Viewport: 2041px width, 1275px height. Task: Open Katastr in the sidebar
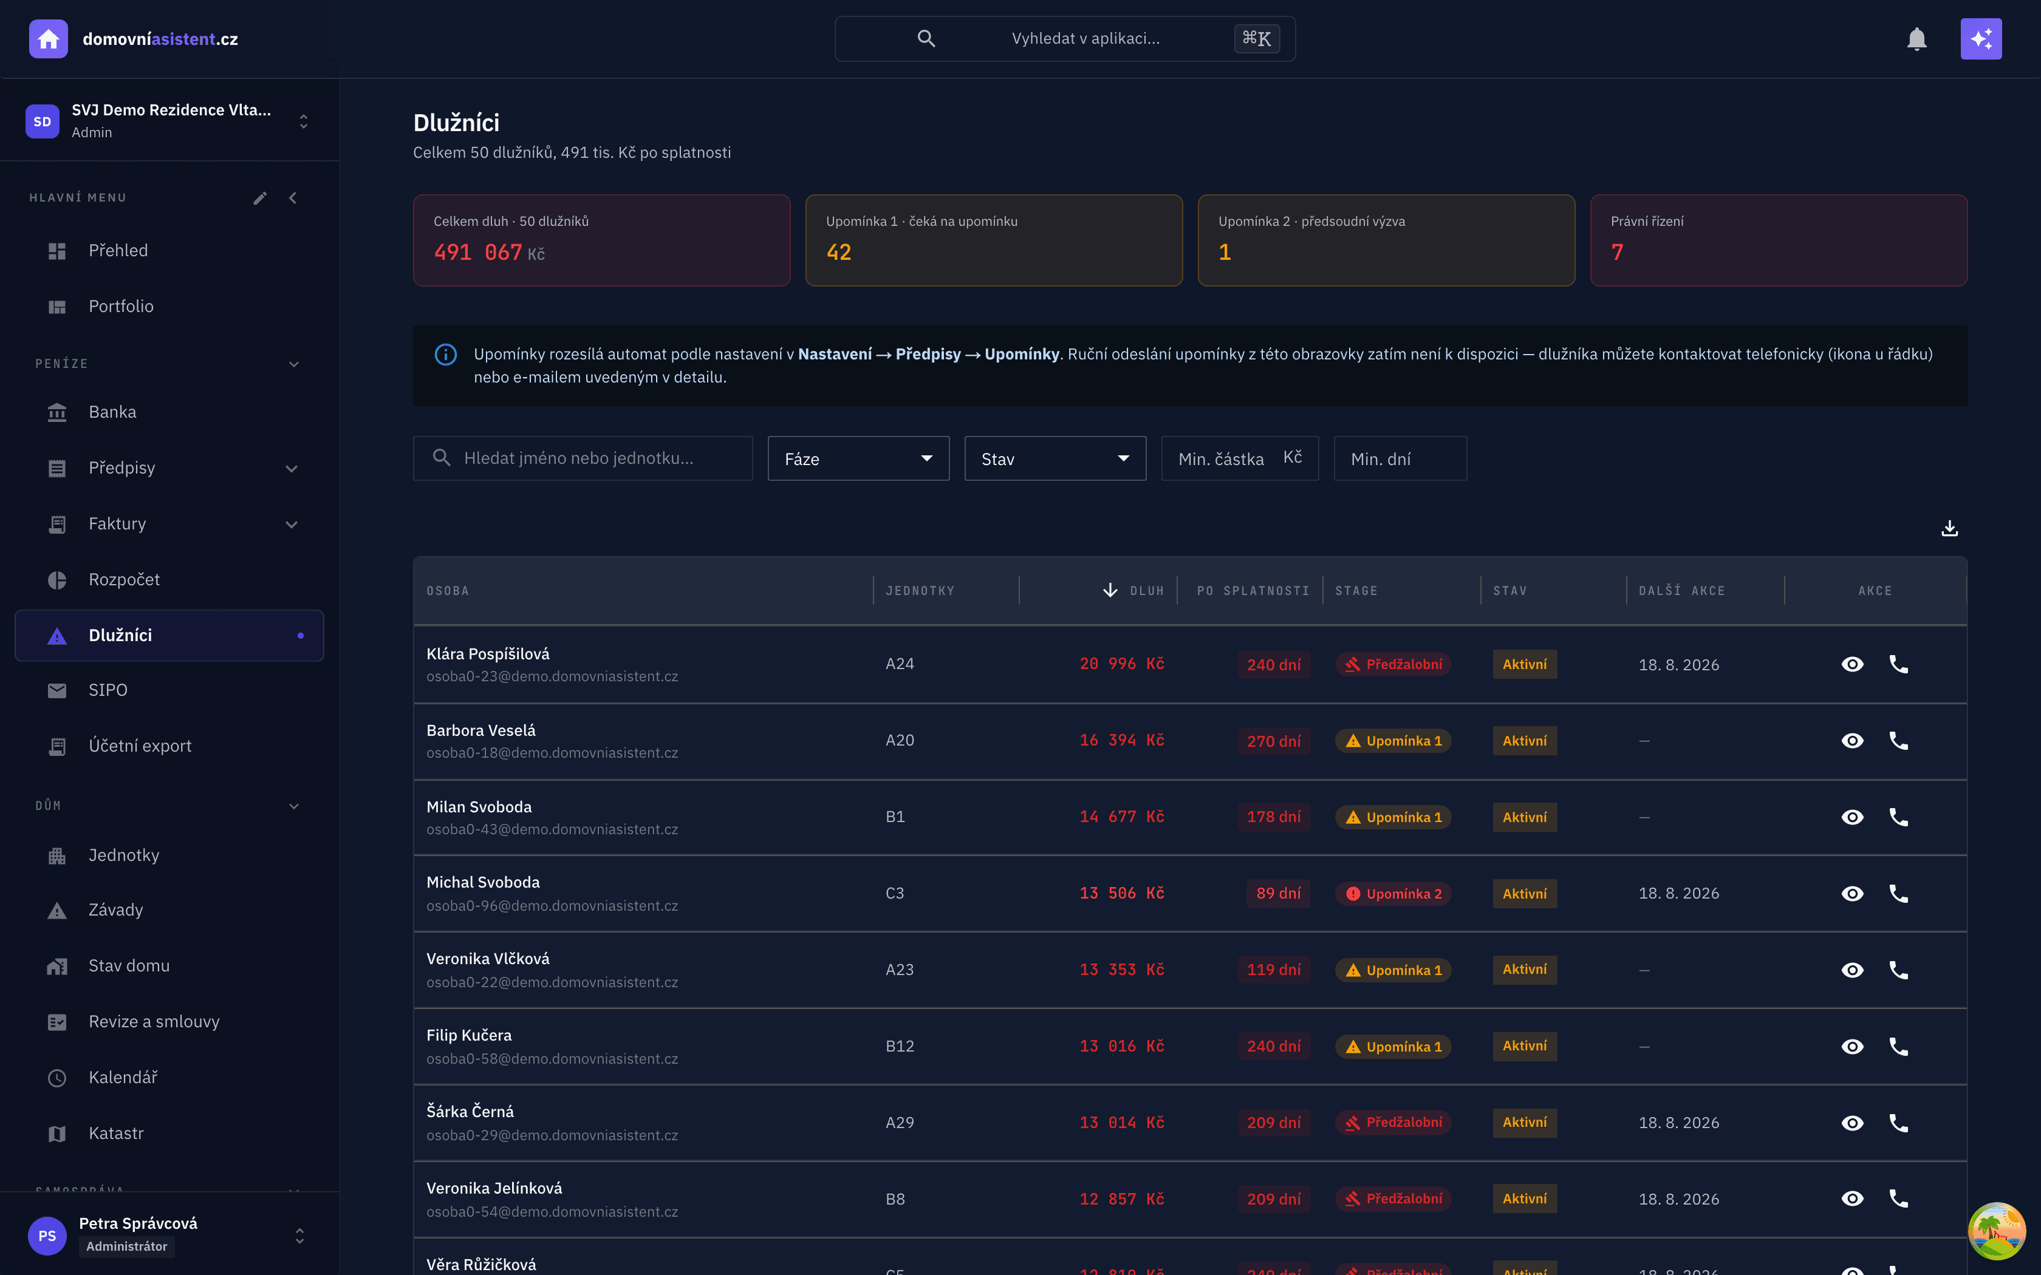(169, 1134)
